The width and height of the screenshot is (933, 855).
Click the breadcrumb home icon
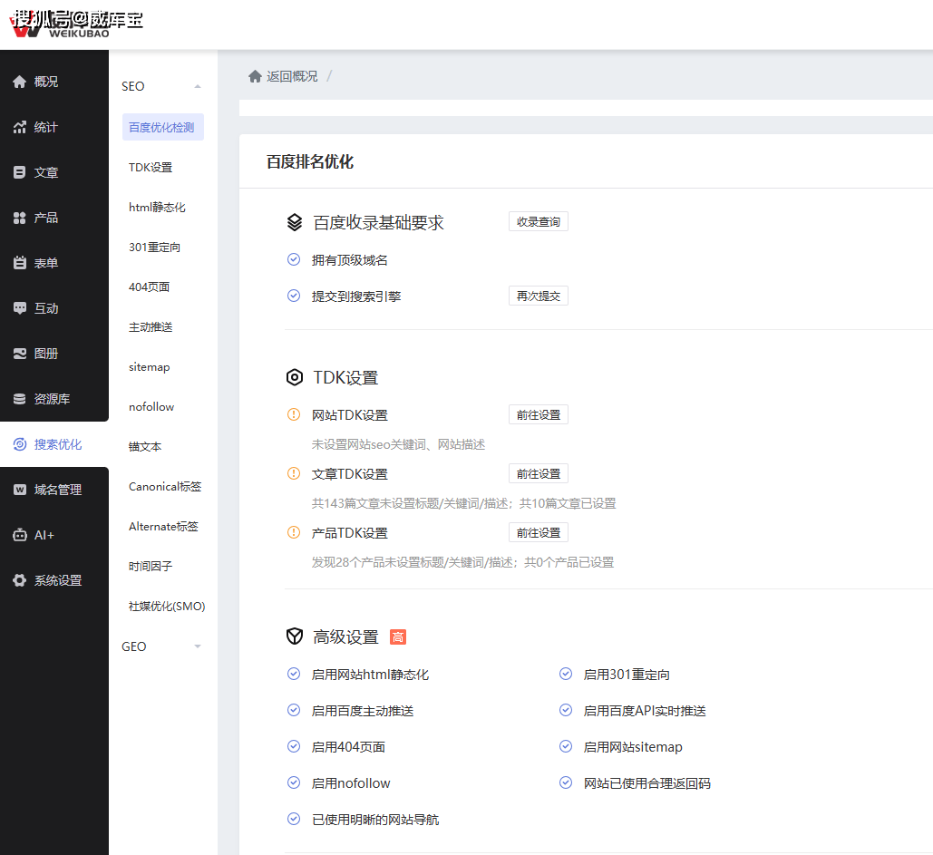click(256, 76)
